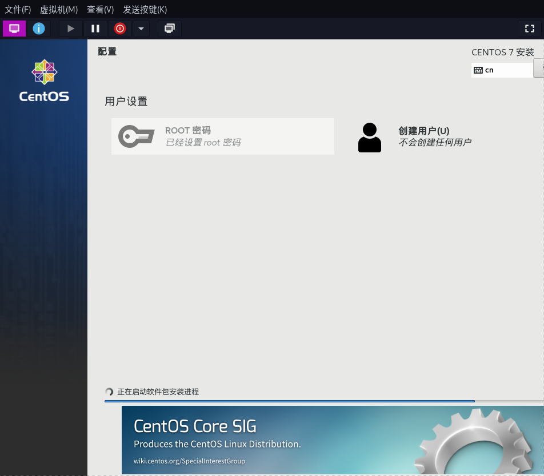
Task: Pause the virtual machine
Action: [x=95, y=28]
